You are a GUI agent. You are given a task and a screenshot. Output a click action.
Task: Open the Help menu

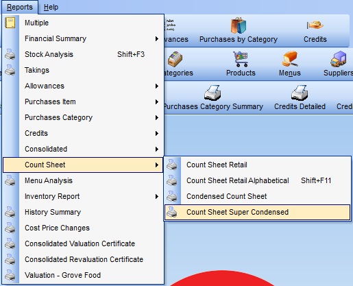tap(51, 7)
